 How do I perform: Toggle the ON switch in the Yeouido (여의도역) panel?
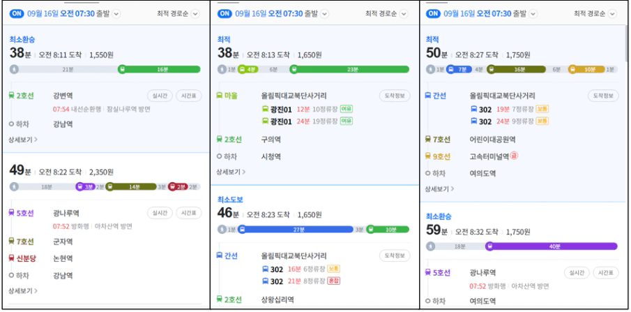(434, 13)
